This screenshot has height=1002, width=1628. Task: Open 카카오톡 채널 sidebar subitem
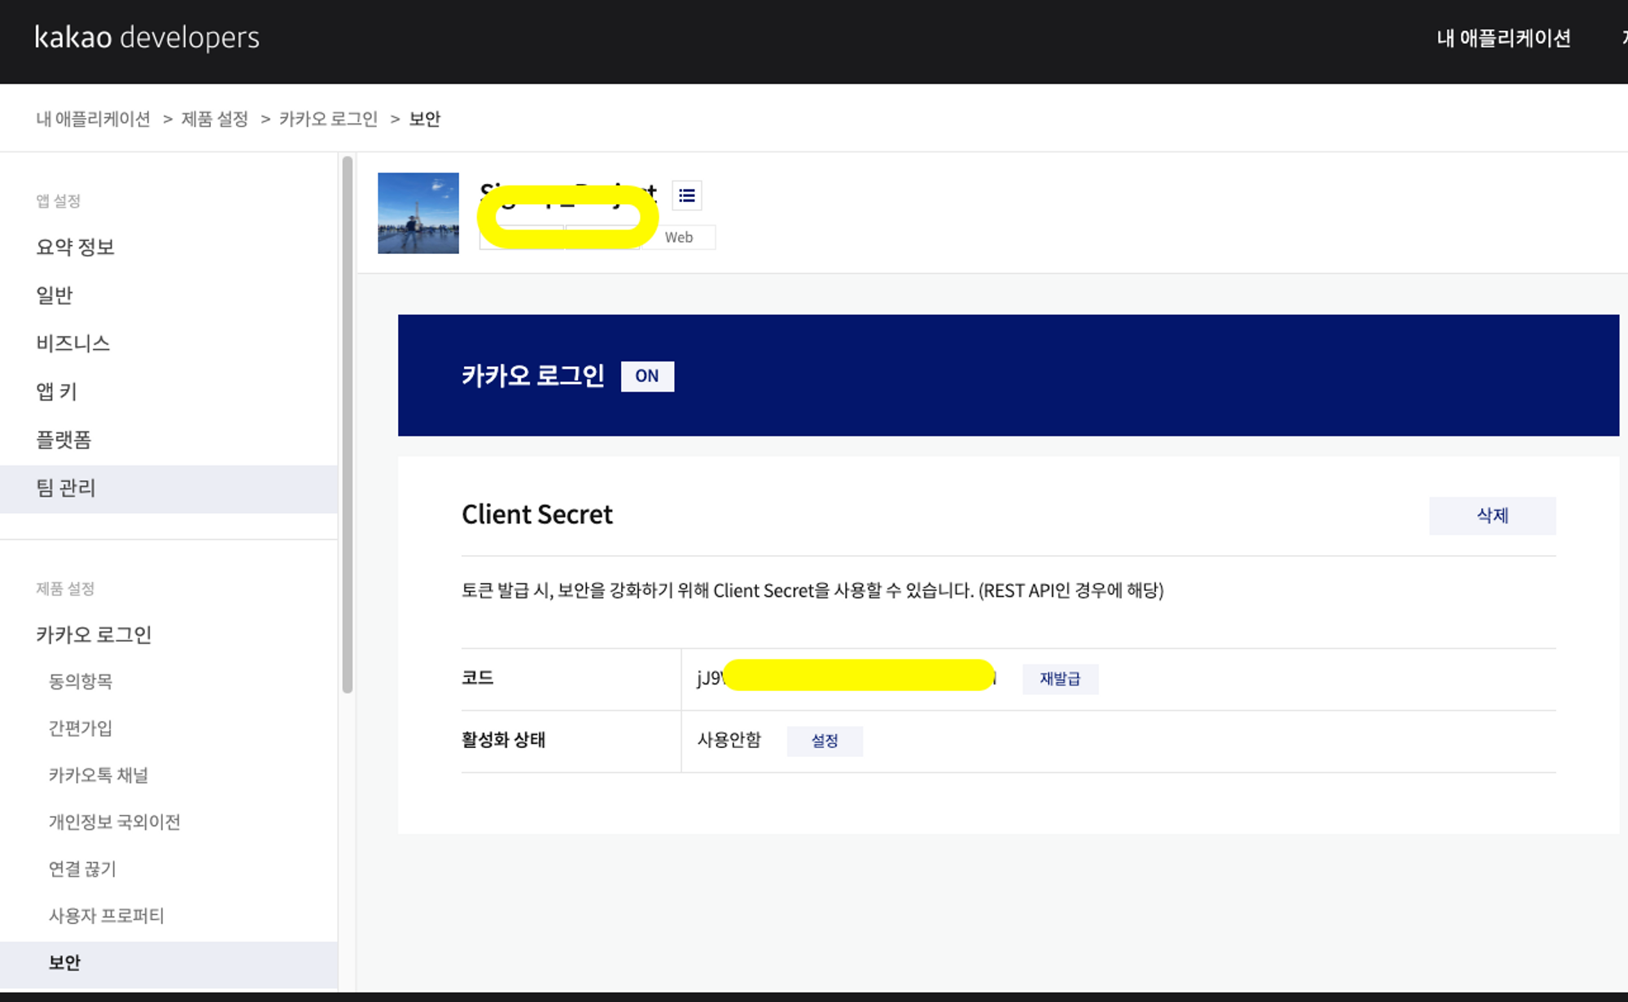(98, 775)
